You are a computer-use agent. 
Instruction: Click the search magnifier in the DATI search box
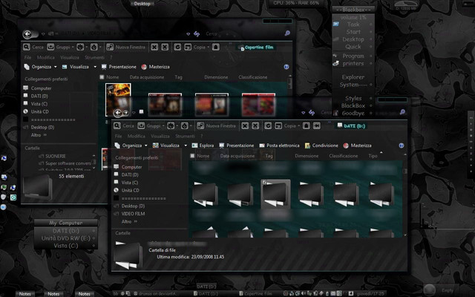pos(402,112)
